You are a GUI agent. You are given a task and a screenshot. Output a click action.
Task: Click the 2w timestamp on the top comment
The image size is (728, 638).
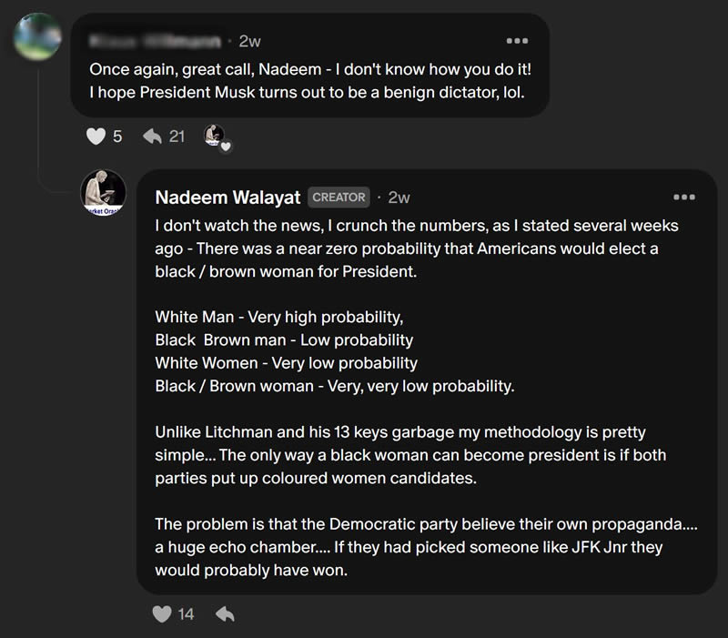pos(249,41)
